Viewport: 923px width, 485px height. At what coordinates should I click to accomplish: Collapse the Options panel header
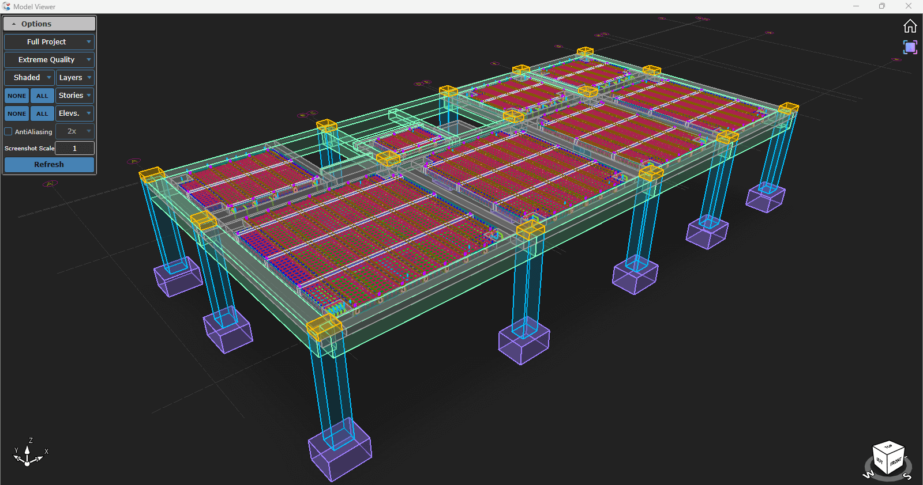pyautogui.click(x=49, y=24)
